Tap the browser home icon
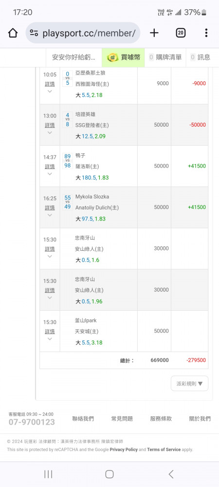The image size is (219, 487). pyautogui.click(x=13, y=33)
